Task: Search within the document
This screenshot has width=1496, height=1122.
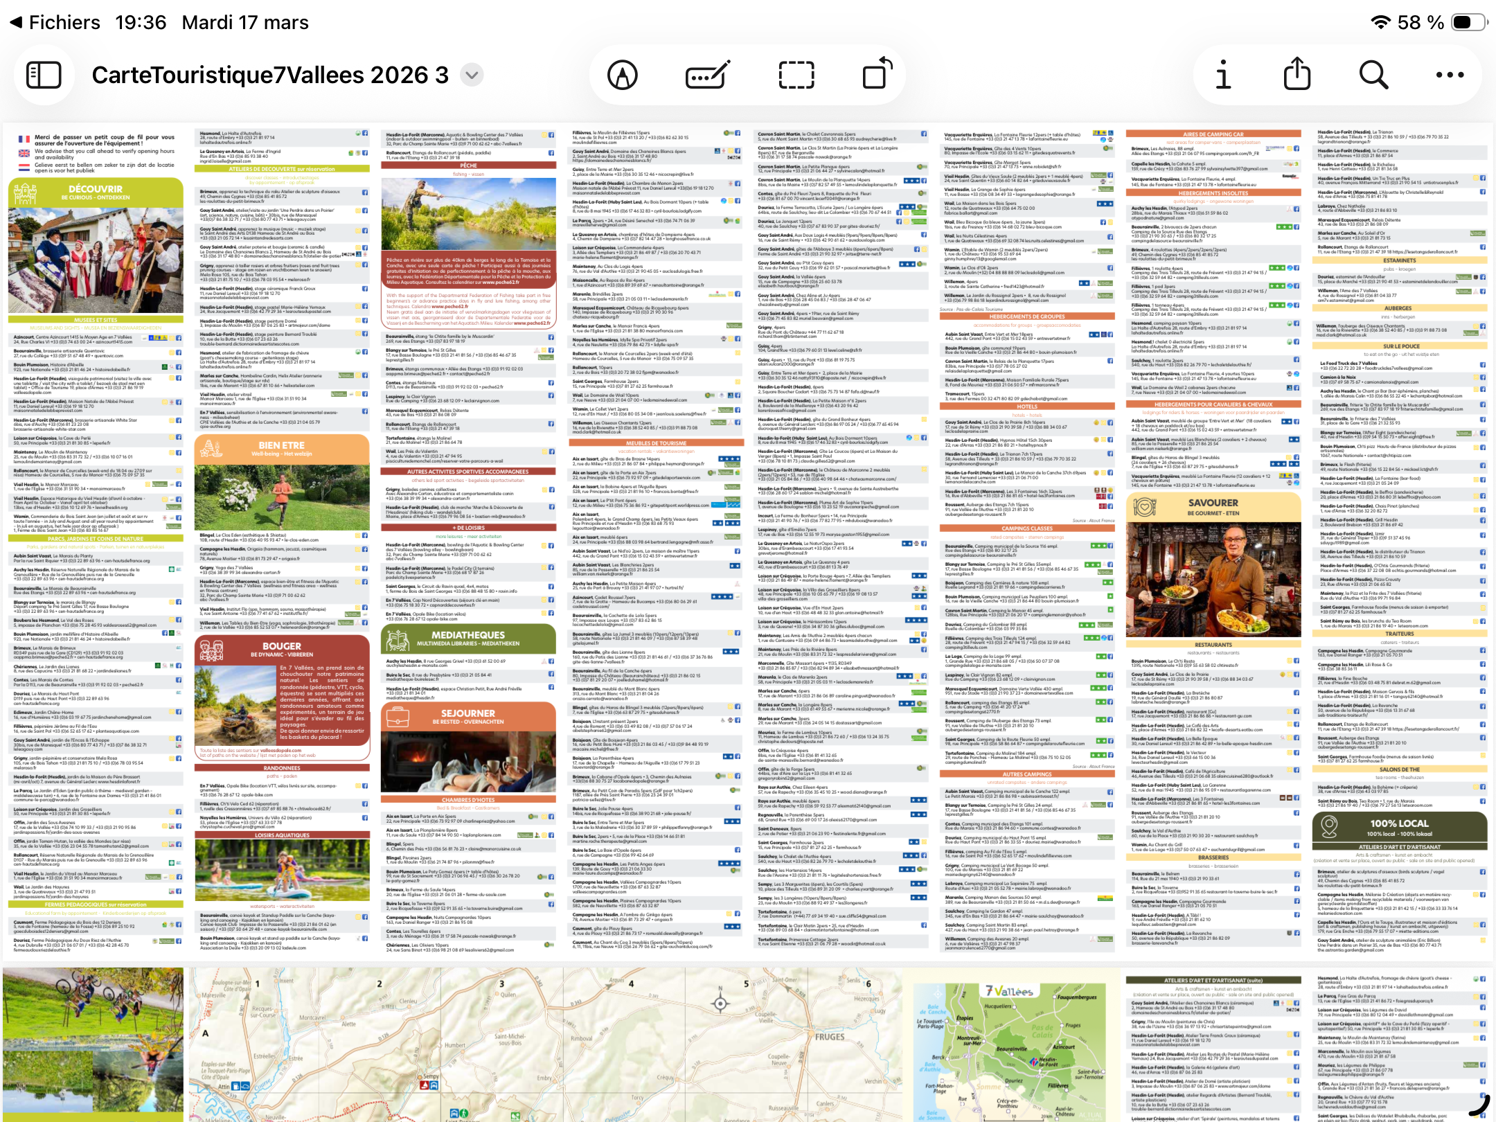Action: click(1373, 75)
